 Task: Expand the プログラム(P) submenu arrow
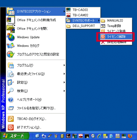[64, 65]
